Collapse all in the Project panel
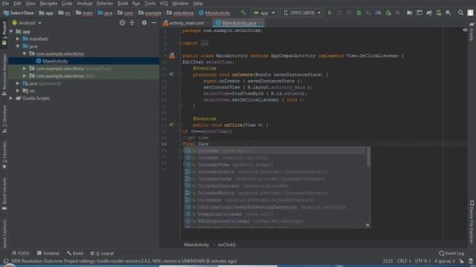476x267 pixels. pos(132,23)
